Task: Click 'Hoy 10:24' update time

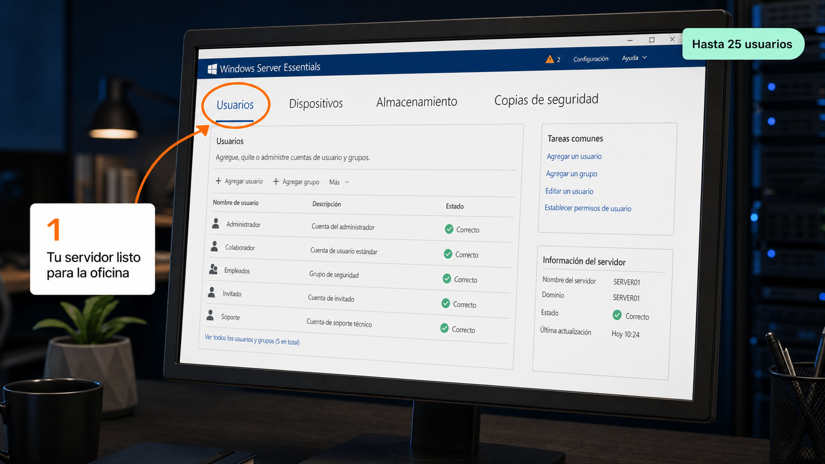Action: click(x=625, y=334)
